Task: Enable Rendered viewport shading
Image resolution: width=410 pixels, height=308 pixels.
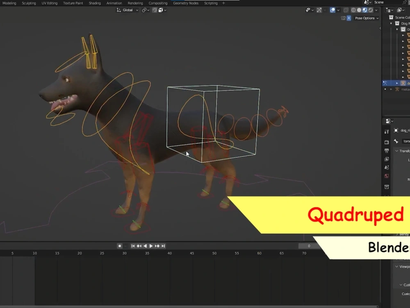Action: click(370, 10)
